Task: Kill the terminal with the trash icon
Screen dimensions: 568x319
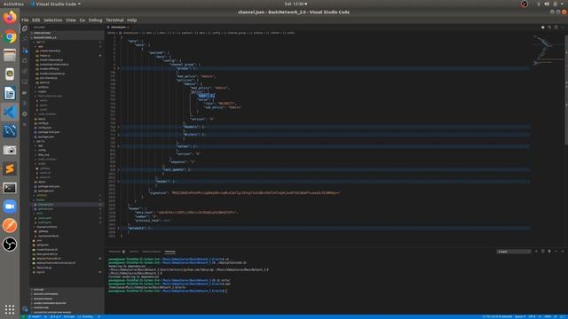Action: point(549,252)
